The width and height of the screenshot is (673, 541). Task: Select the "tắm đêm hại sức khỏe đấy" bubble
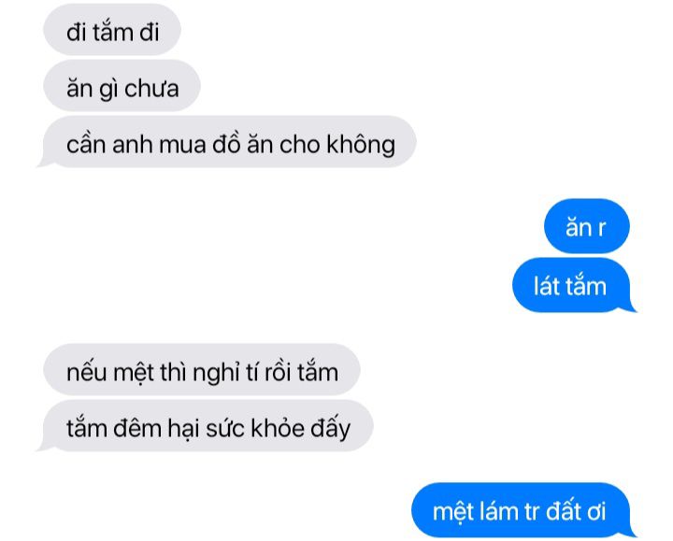[207, 425]
